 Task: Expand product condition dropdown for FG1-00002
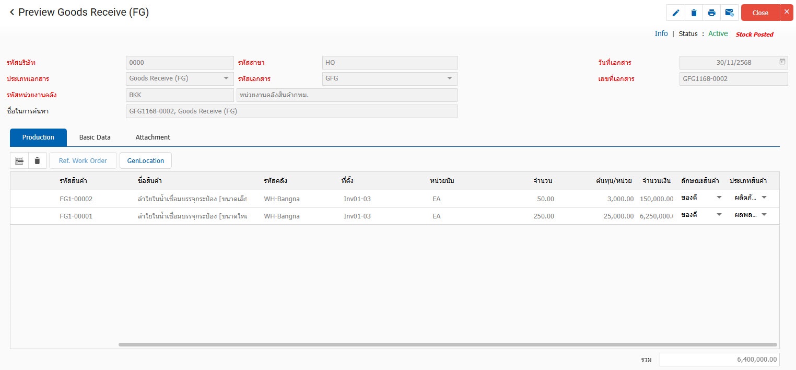pyautogui.click(x=719, y=198)
